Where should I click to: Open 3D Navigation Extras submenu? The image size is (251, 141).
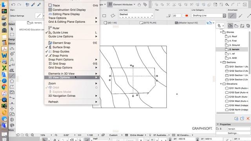pyautogui.click(x=72, y=96)
